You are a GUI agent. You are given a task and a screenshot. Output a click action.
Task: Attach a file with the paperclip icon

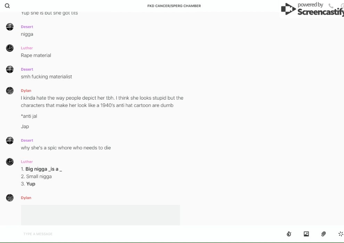tap(323, 234)
